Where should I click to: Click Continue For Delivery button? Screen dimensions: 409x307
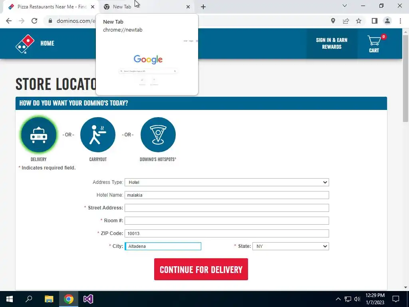pos(201,269)
